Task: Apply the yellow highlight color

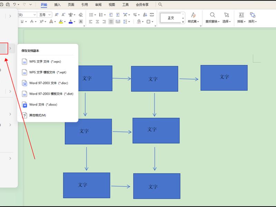Action: [x=61, y=21]
